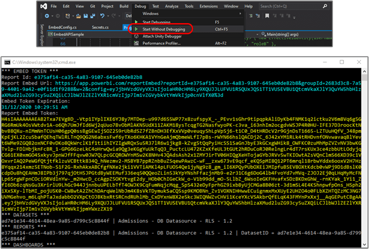Click the '31/12/2020 10:29:51 AM' expiration text
The width and height of the screenshot is (369, 249).
(x=35, y=107)
